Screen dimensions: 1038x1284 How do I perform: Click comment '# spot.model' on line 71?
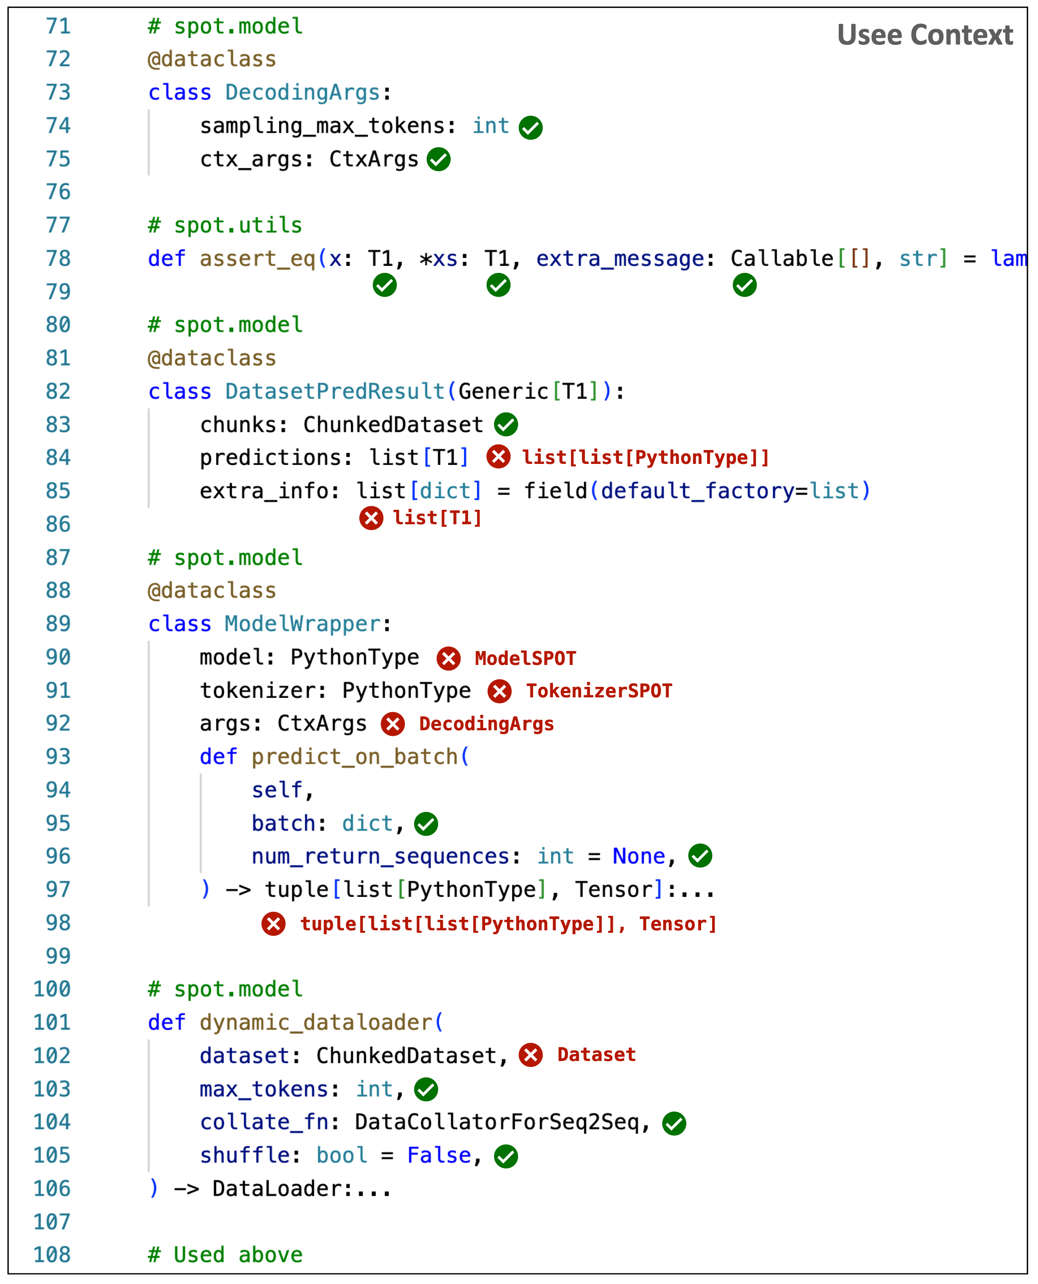(x=225, y=26)
